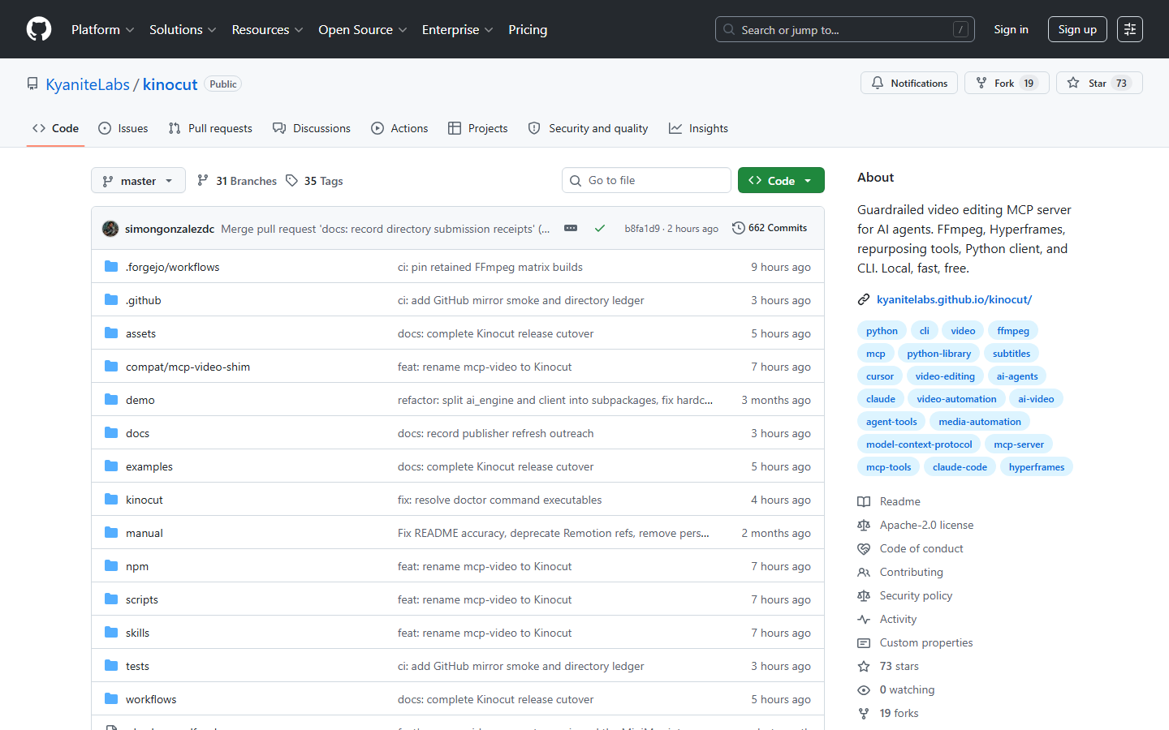Viewport: 1169px width, 730px height.
Task: Go to the GitHub homepage via the logo
Action: tap(39, 29)
